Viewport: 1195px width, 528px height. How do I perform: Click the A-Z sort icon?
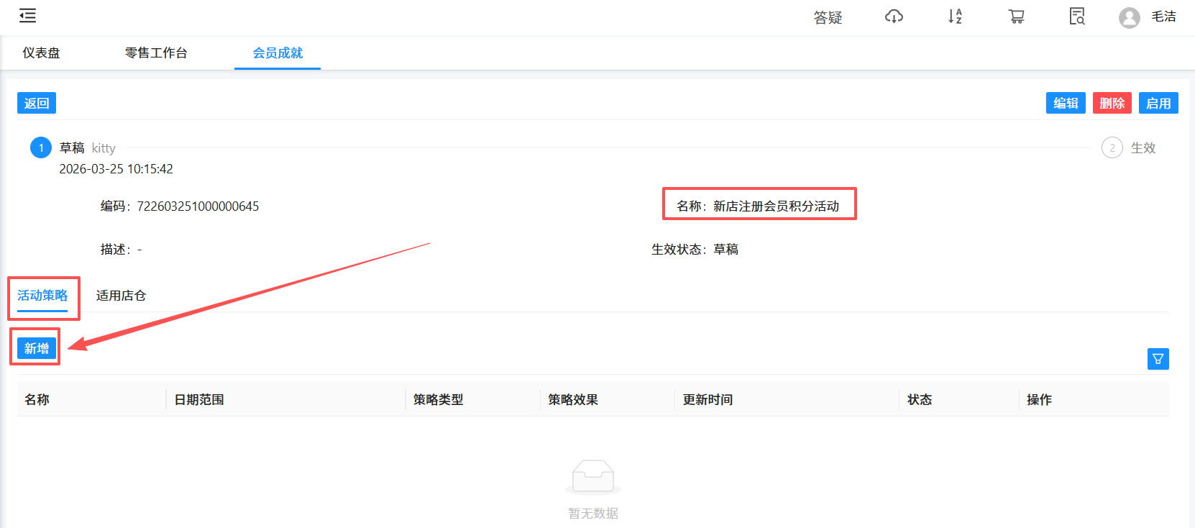click(955, 17)
